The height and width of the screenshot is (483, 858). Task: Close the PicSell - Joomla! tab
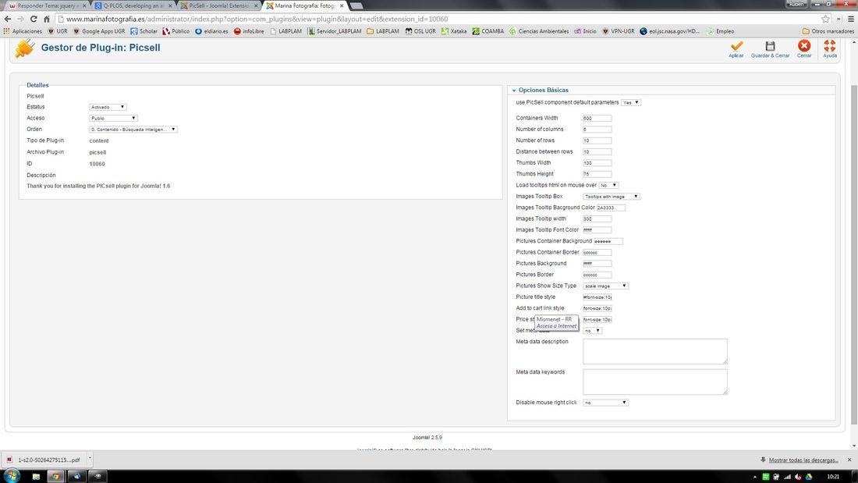pyautogui.click(x=256, y=5)
